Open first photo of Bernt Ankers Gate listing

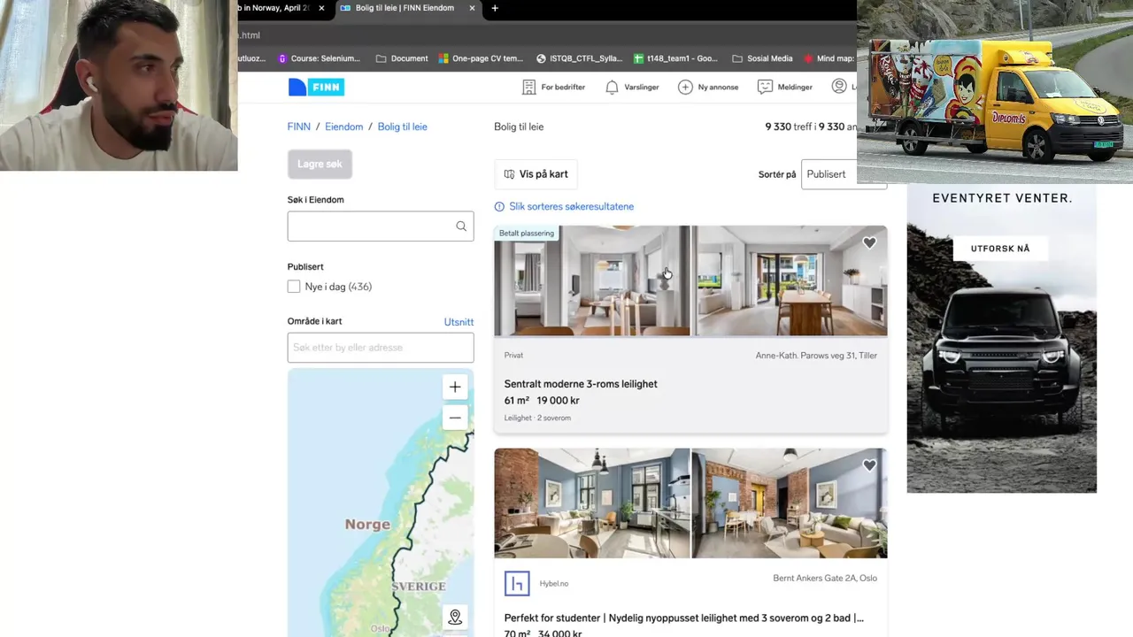click(592, 503)
